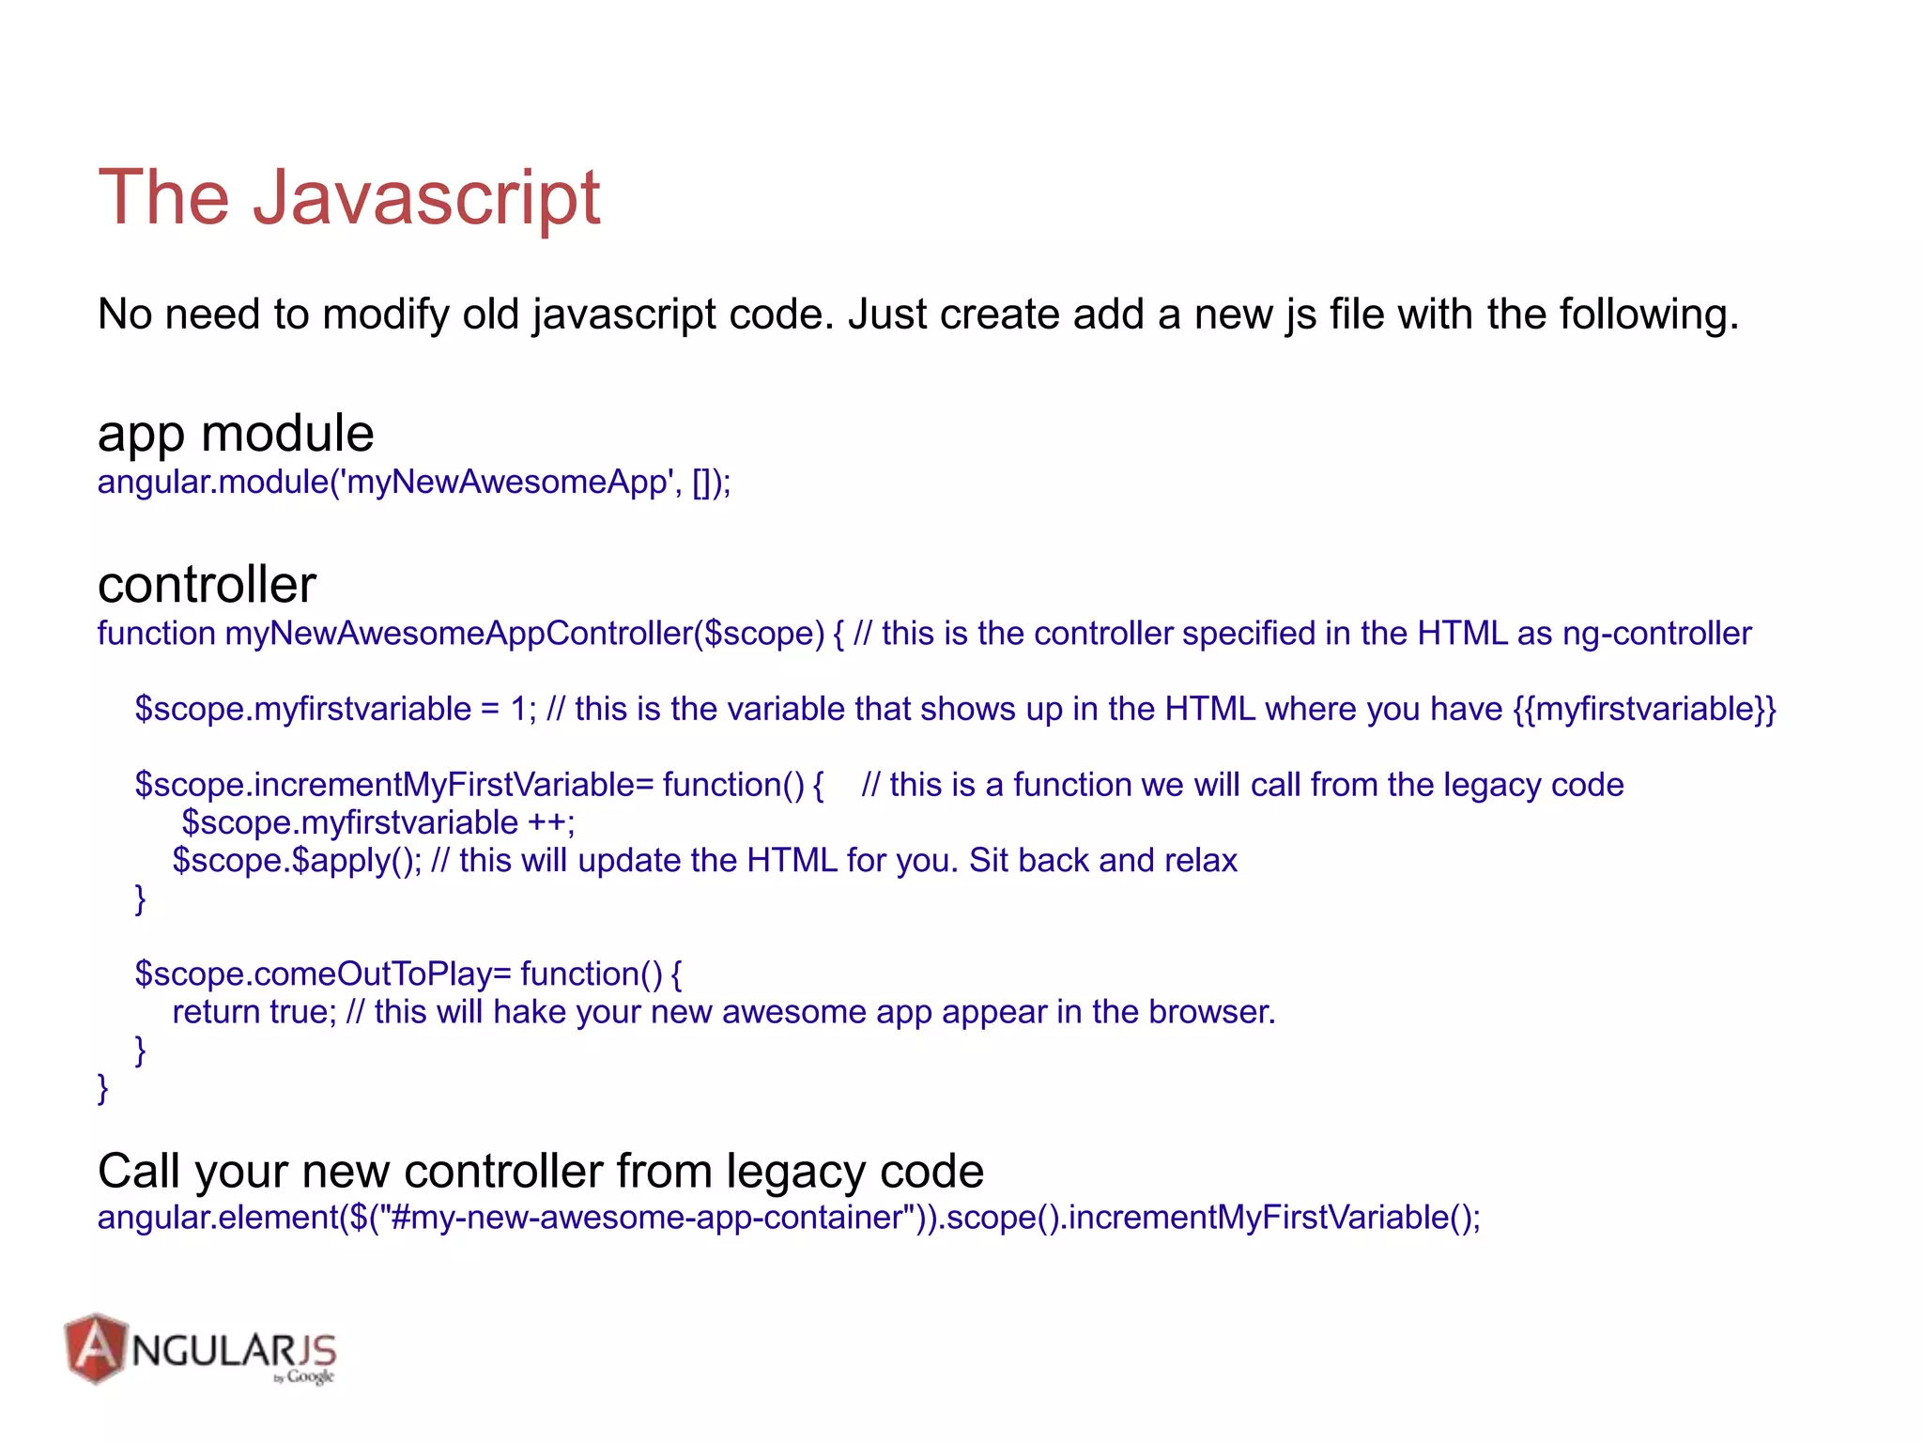Click the 'by Google' text under the logo

pyautogui.click(x=303, y=1377)
